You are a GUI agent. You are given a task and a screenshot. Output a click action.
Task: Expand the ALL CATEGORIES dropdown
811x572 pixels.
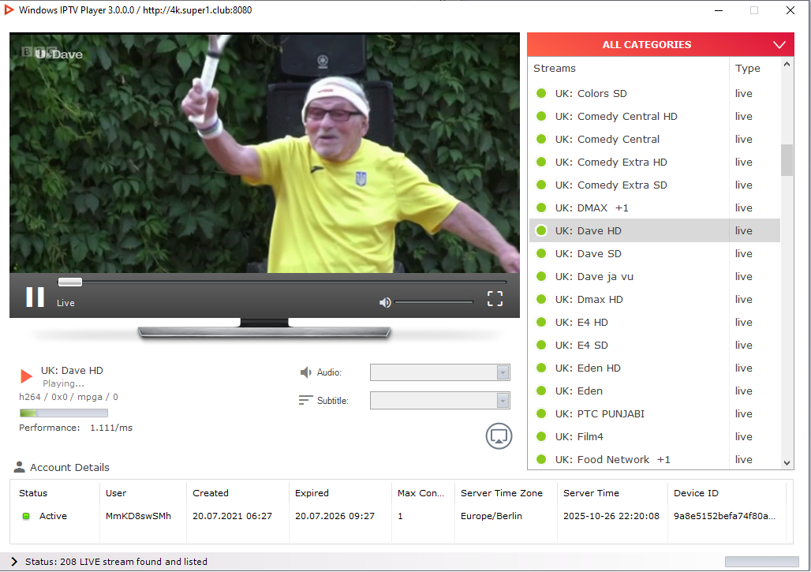point(779,45)
